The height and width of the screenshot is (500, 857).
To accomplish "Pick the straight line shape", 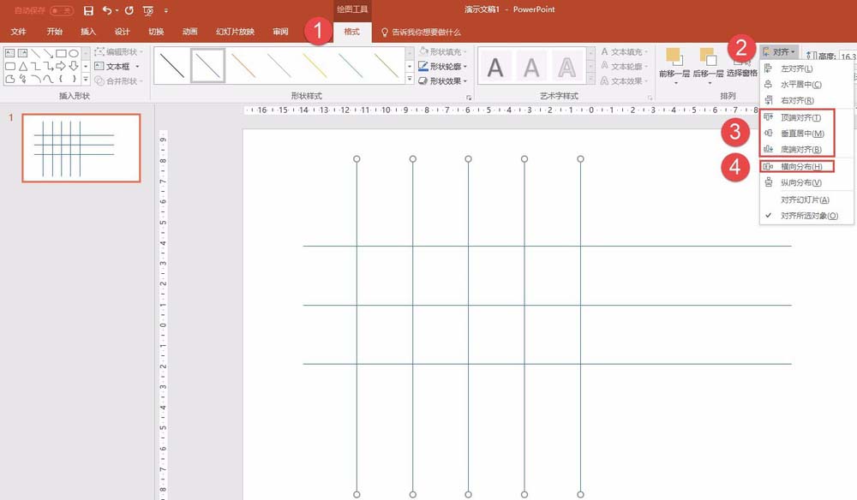I will [35, 53].
